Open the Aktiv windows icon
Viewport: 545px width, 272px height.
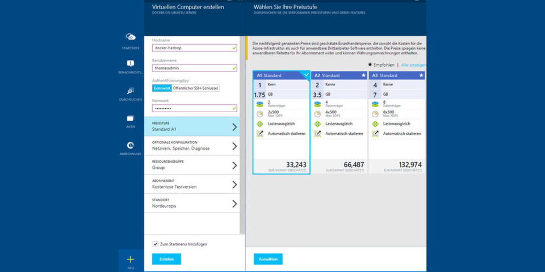click(131, 118)
